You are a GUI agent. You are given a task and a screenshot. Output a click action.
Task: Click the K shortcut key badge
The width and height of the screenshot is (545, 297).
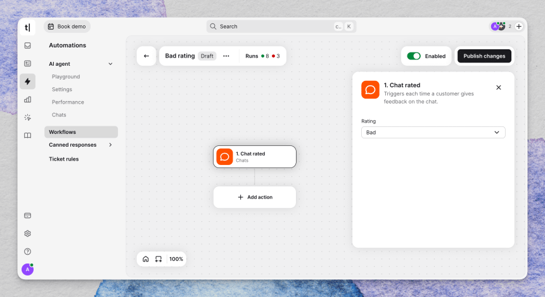point(349,27)
